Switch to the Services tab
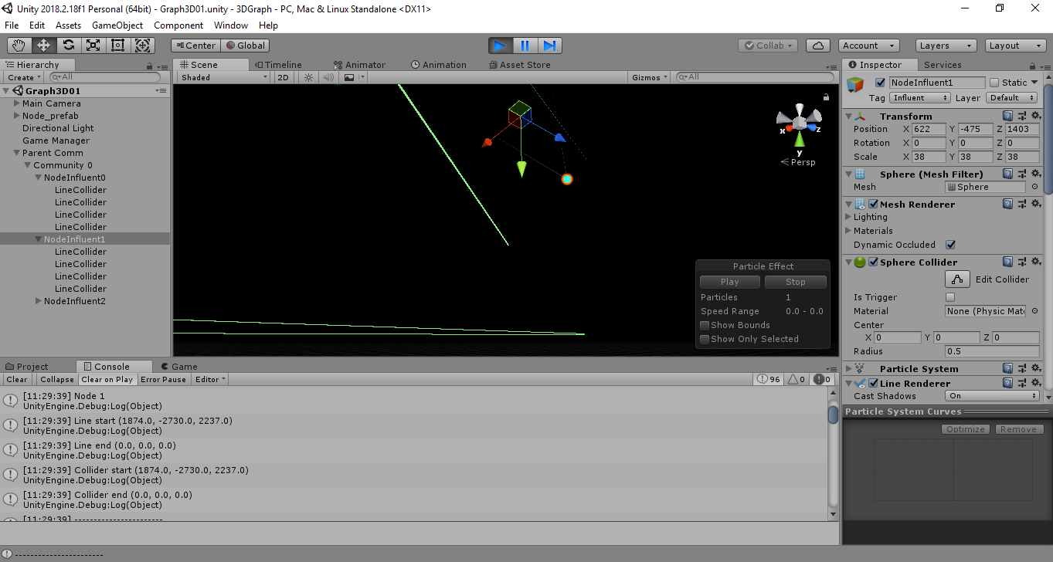The image size is (1053, 562). (943, 65)
